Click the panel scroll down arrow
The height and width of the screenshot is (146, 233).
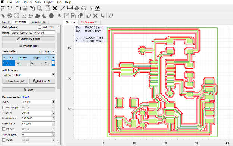tap(59, 142)
